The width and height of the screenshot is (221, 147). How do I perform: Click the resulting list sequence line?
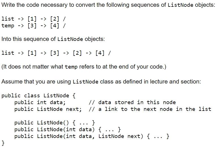click(x=56, y=53)
